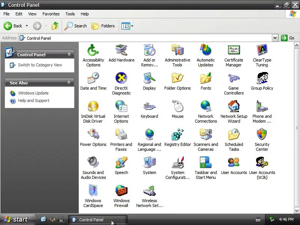Open User Accounts (W2k) icon
Image resolution: width=300 pixels, height=225 pixels.
(262, 168)
